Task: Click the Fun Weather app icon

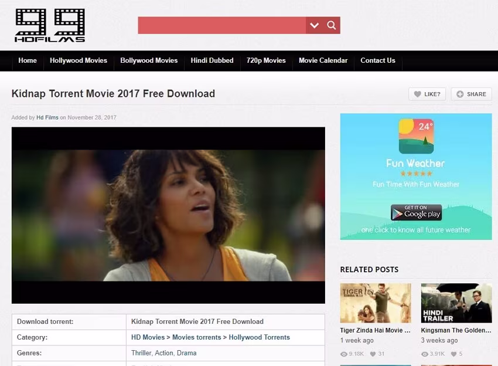Action: 416,136
